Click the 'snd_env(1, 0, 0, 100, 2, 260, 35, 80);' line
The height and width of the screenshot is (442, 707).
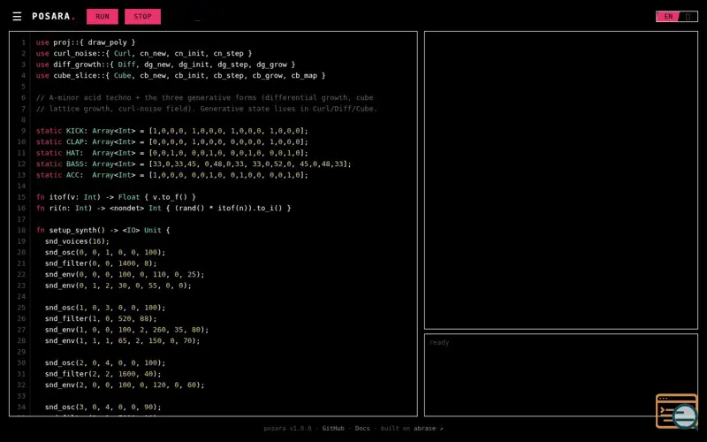pos(126,330)
